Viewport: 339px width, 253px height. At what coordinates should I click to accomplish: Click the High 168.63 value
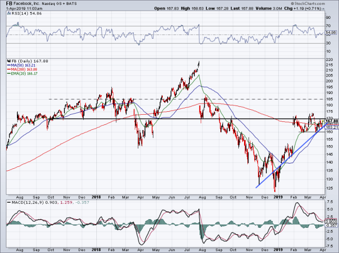tap(192, 8)
